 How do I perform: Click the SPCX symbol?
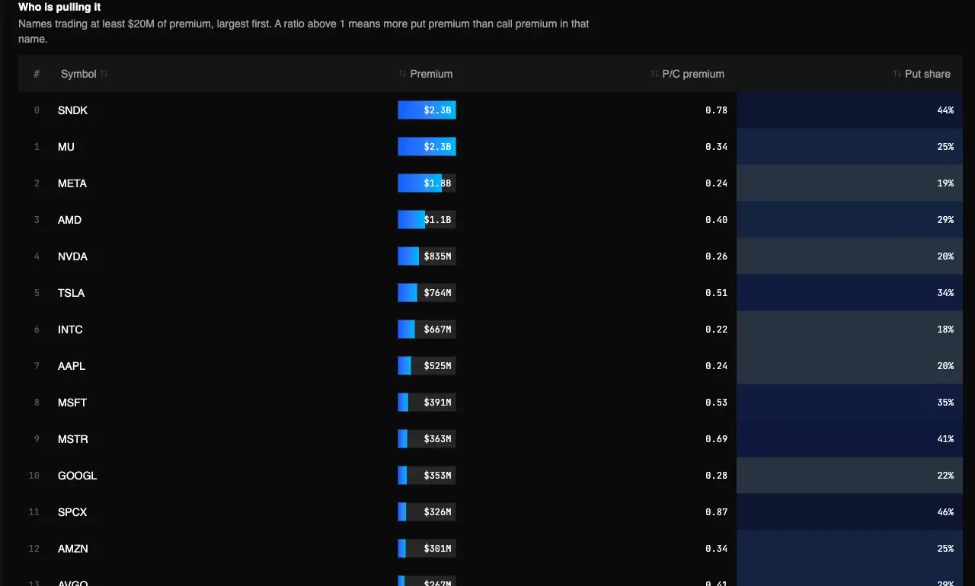tap(72, 512)
